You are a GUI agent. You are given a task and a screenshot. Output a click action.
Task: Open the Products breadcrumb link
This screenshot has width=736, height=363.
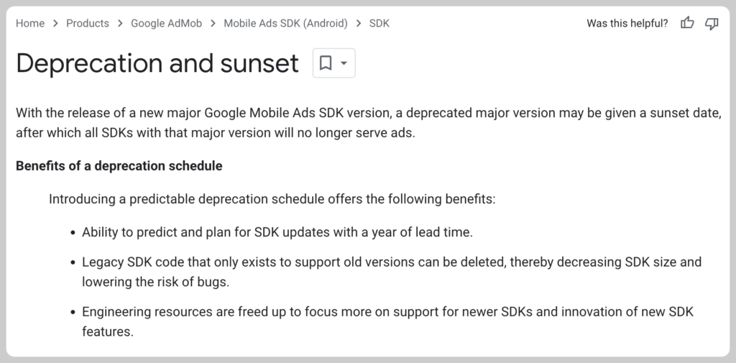(88, 23)
